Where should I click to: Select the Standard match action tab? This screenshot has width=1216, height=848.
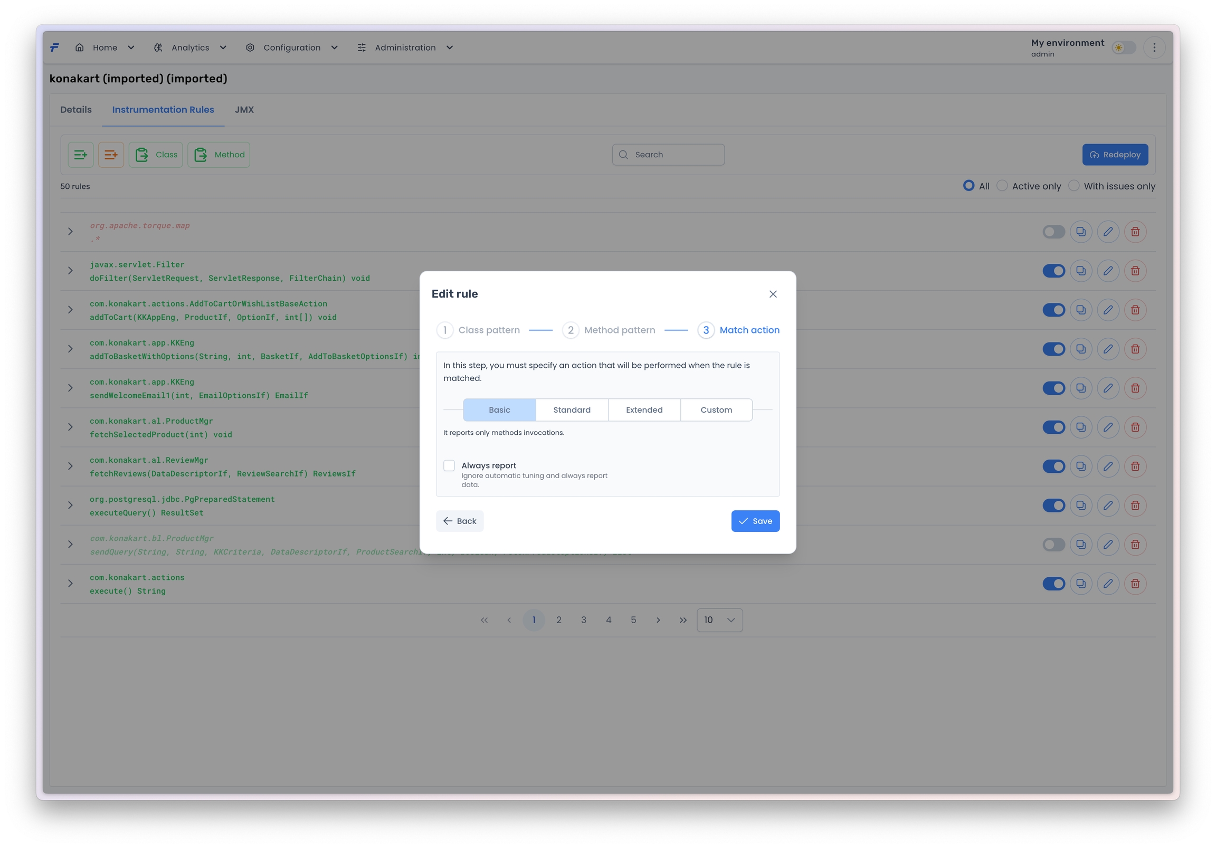572,410
